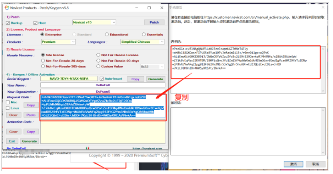
Task: Select the Custom Value radio
Action: point(98,66)
